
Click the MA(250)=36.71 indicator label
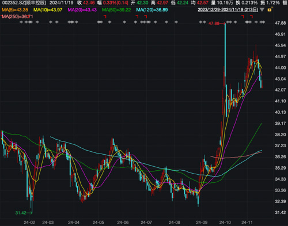[17, 17]
